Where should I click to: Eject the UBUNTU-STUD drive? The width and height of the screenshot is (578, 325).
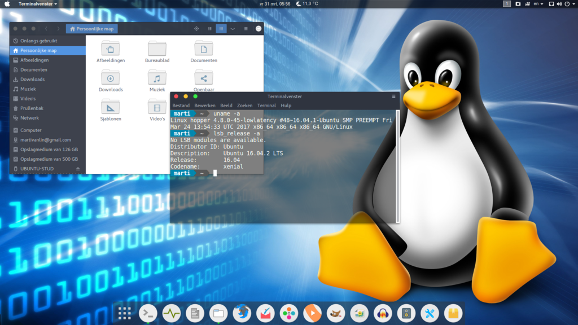pos(78,169)
